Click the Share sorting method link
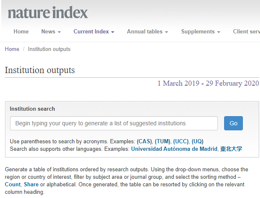260x198 pixels. 31,185
